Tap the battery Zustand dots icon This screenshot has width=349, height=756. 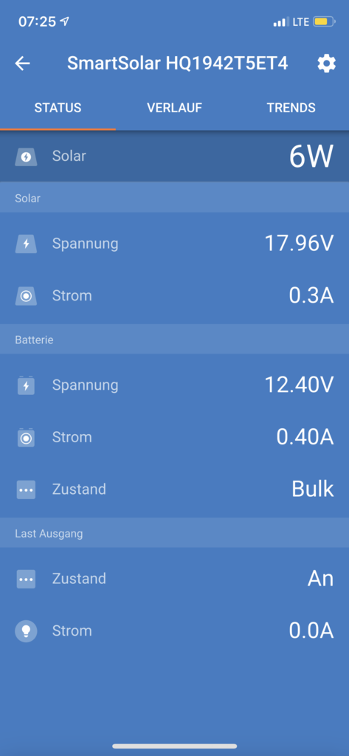click(26, 489)
